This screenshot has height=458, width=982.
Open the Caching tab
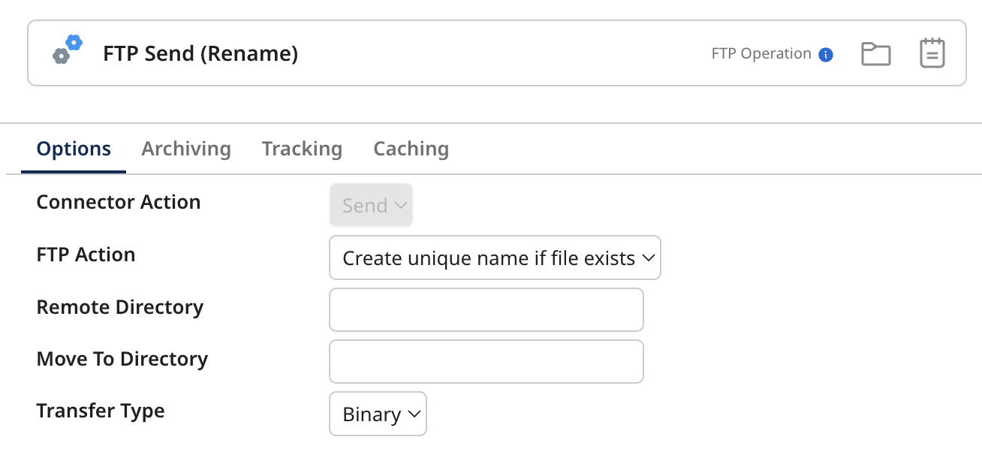pos(411,149)
